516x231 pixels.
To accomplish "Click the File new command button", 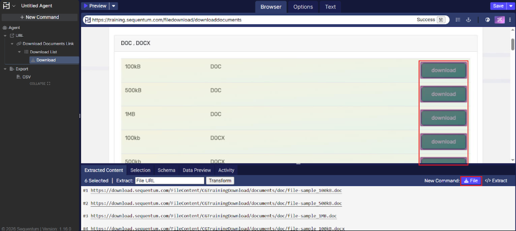I will tap(470, 181).
